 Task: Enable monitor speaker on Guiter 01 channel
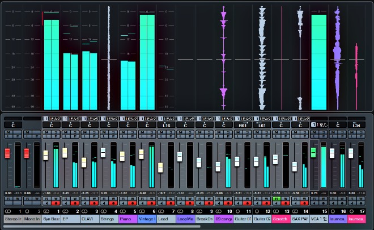pos(238,203)
